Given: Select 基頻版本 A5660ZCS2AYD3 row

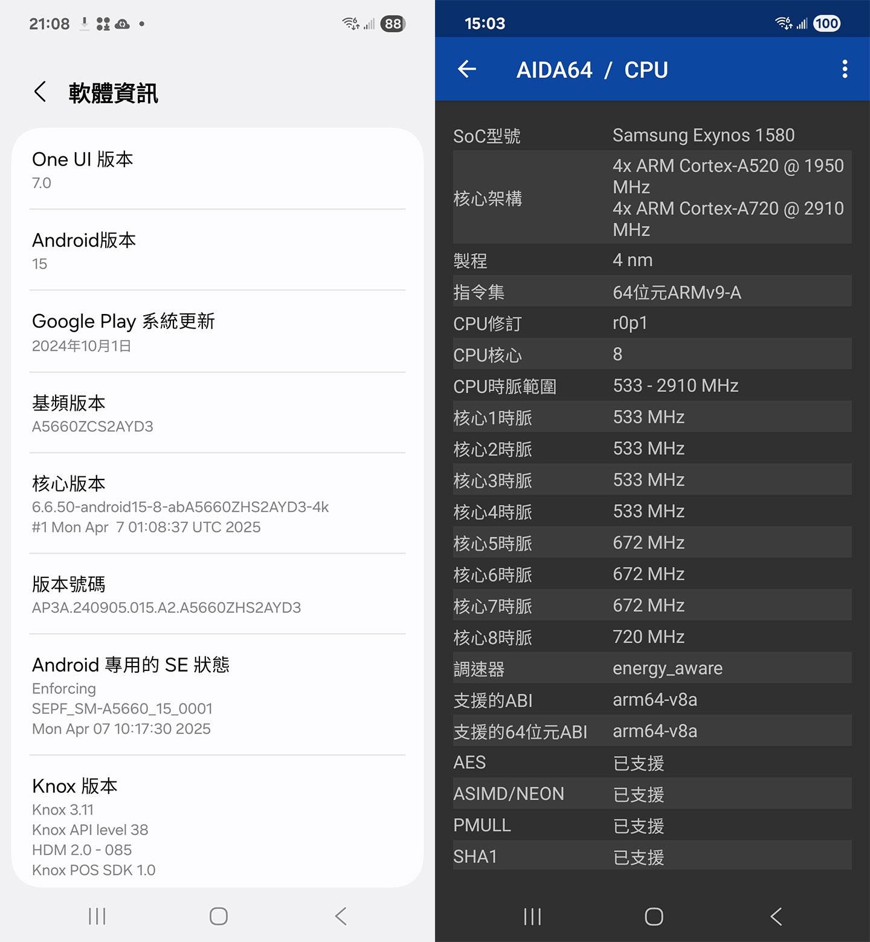Looking at the screenshot, I should [217, 412].
